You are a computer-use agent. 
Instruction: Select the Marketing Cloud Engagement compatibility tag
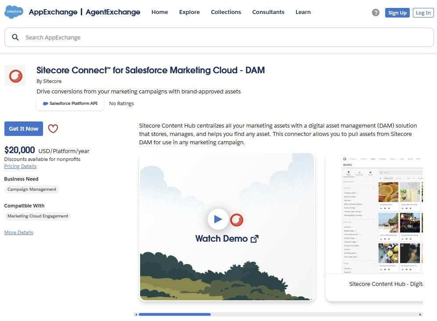point(37,216)
